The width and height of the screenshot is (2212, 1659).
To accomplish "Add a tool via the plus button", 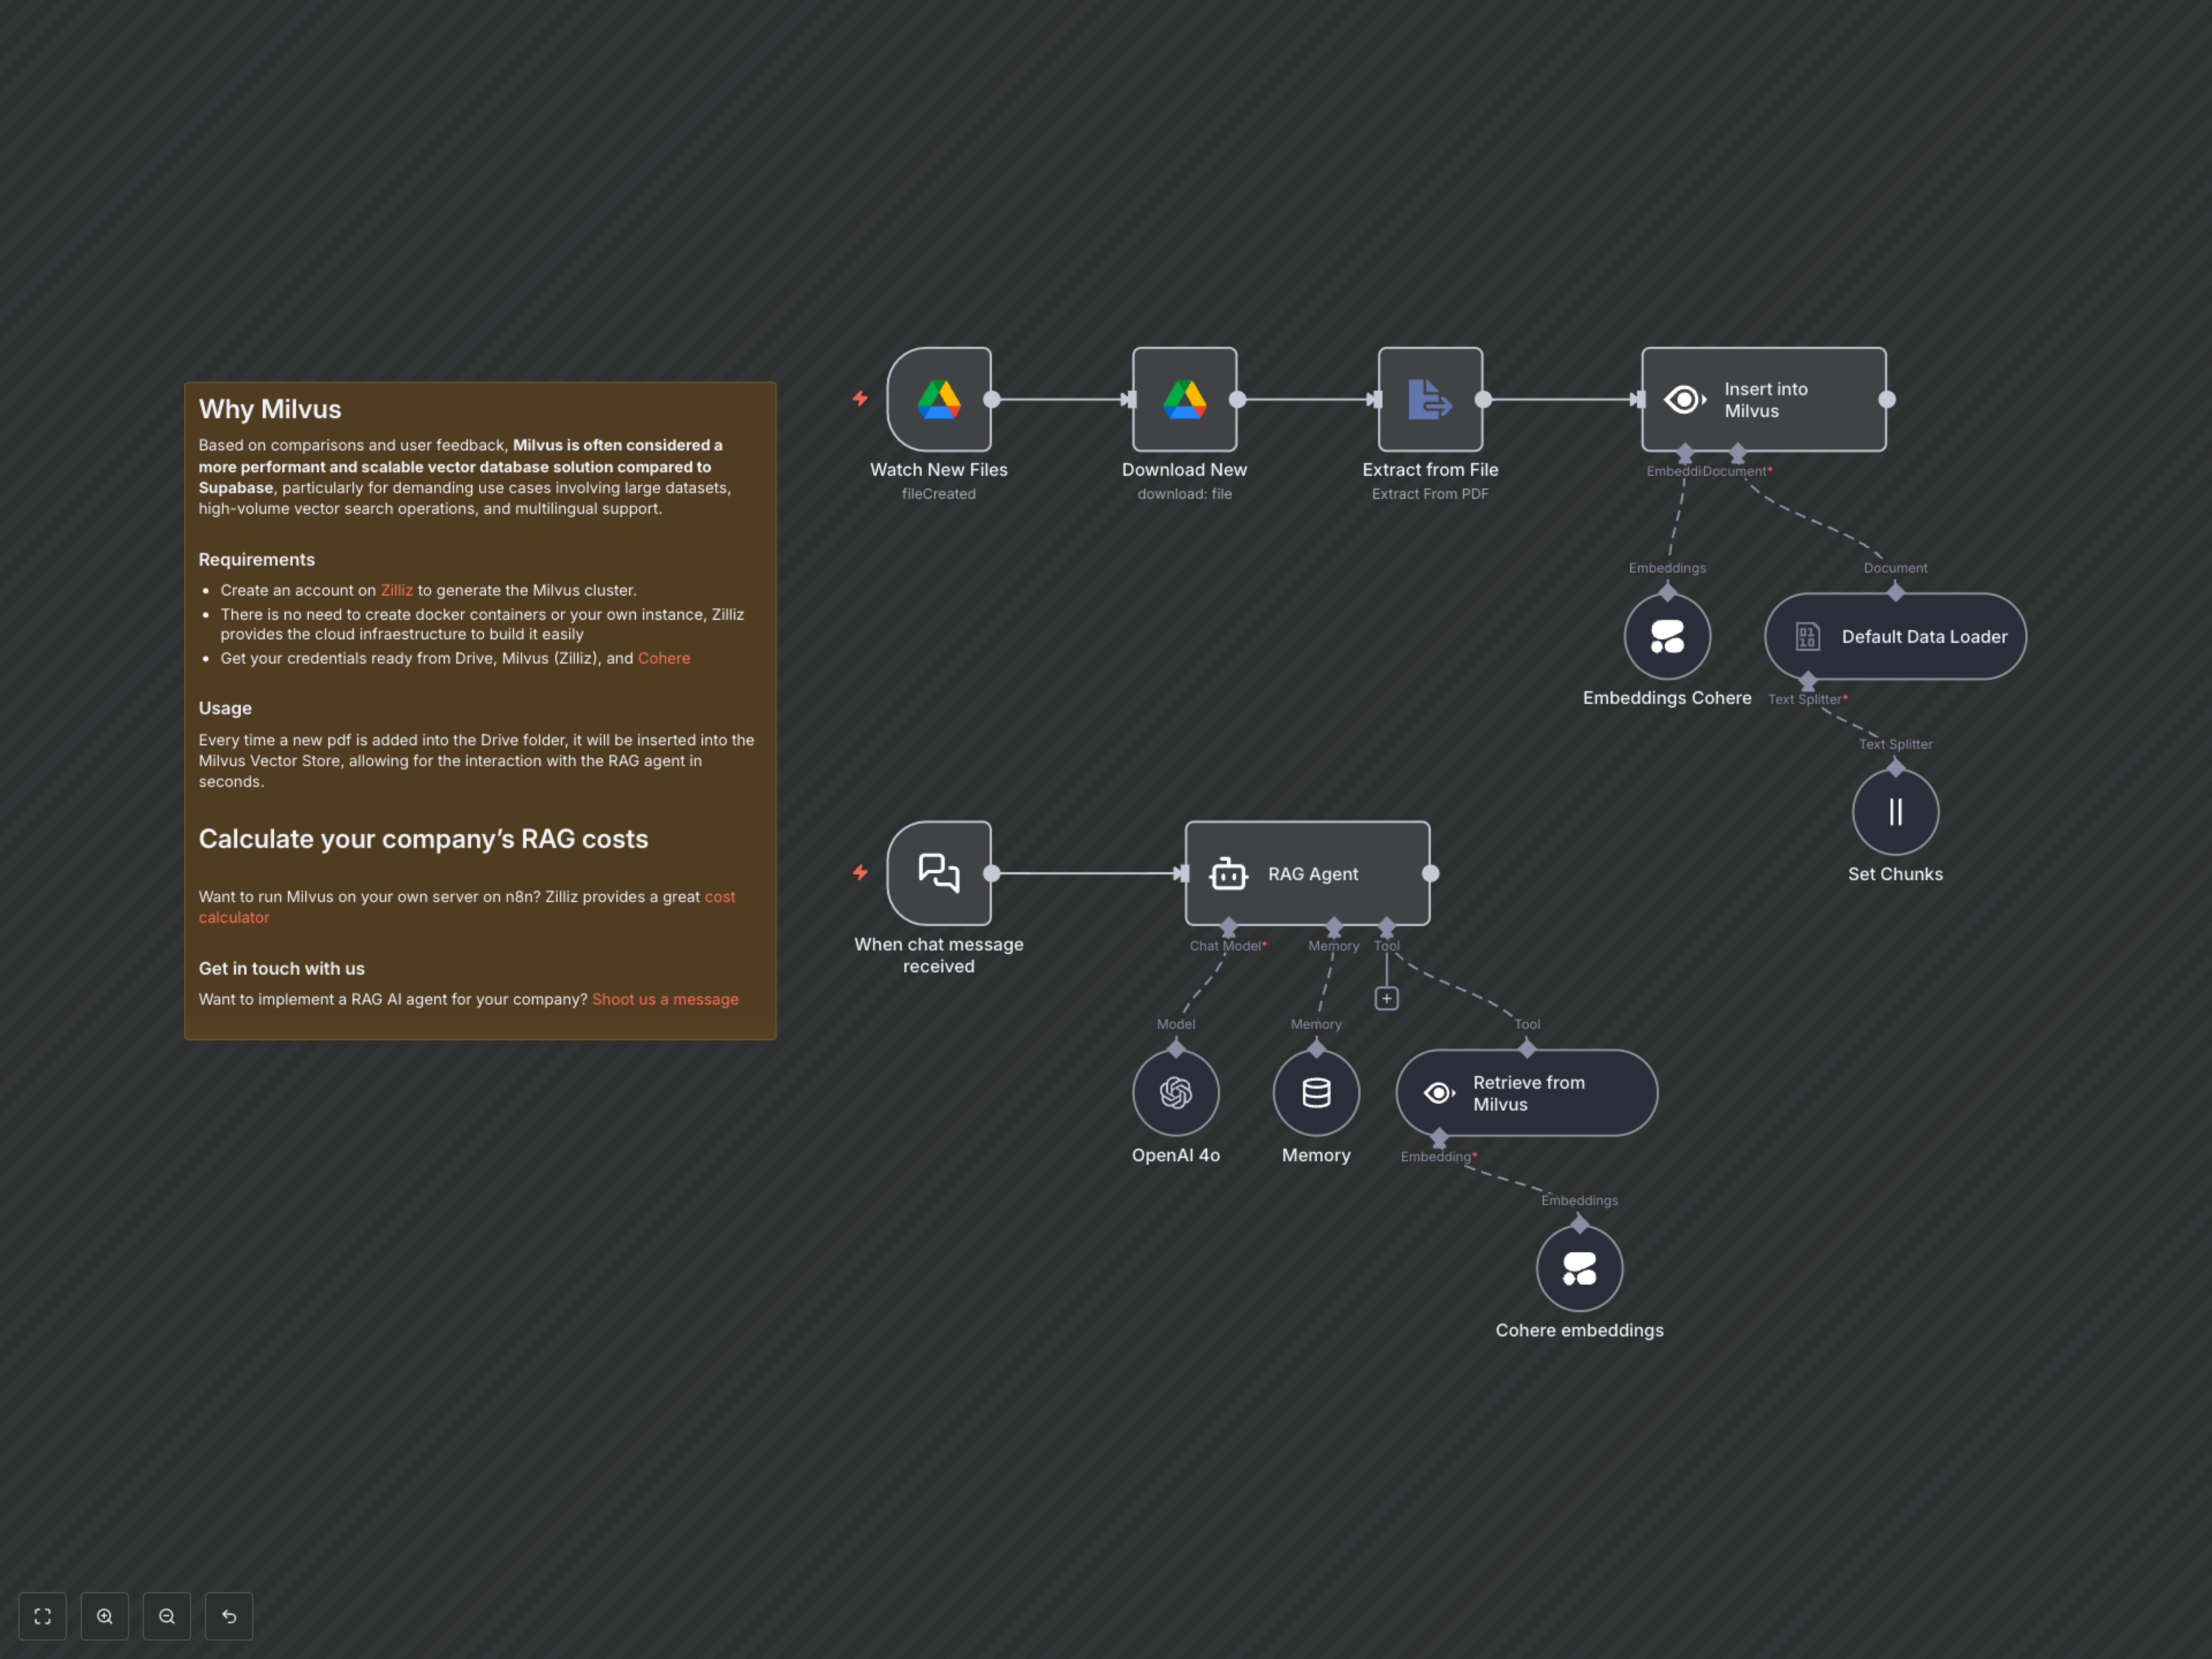I will (x=1386, y=998).
